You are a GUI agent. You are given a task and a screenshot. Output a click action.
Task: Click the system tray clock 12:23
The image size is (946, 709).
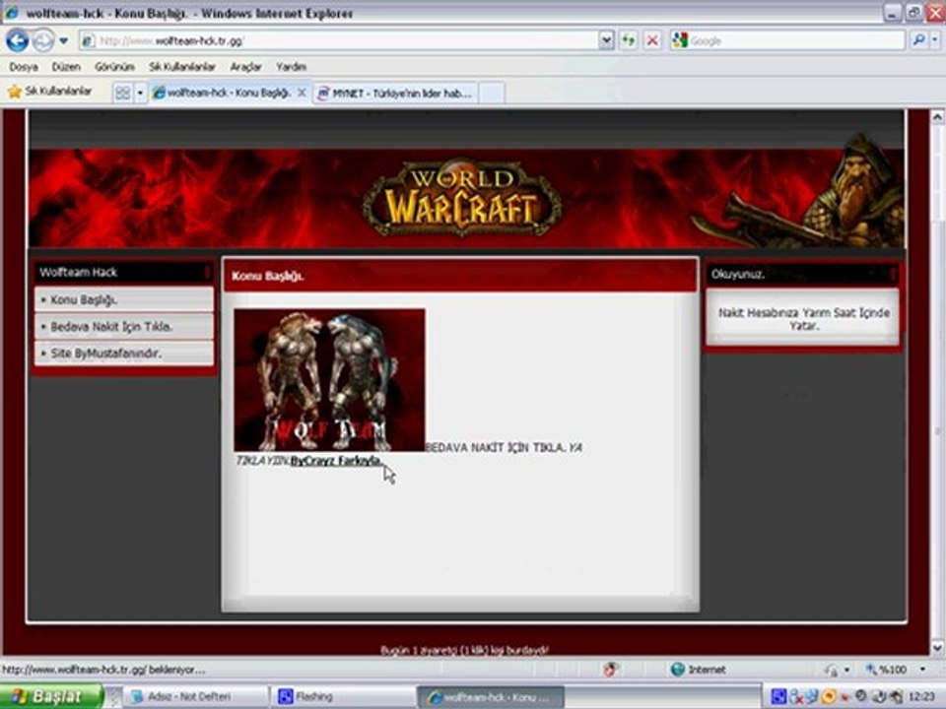921,697
